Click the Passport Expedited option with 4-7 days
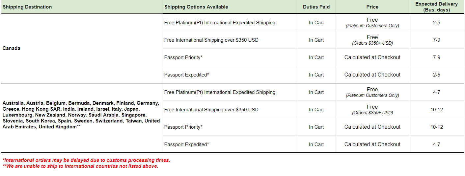Viewport: 465px width, 176px height. click(x=187, y=144)
